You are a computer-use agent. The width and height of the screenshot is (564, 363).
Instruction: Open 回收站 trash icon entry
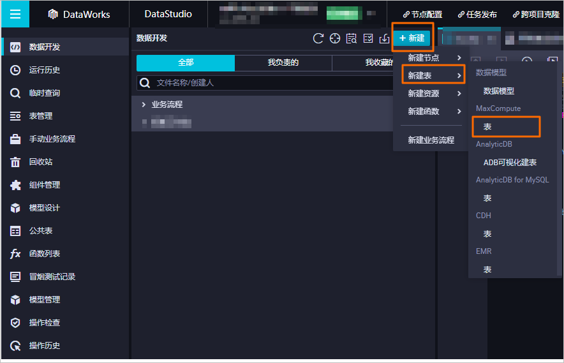coord(65,162)
